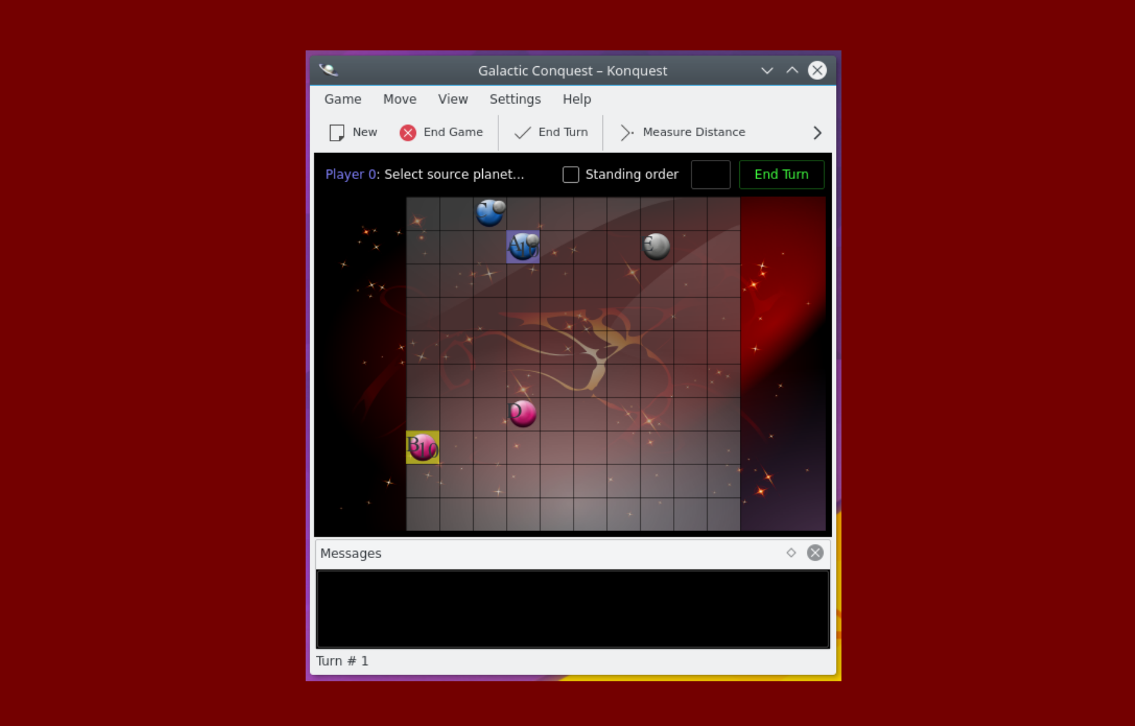Click the Konquest window title icon
This screenshot has width=1135, height=726.
click(x=329, y=71)
